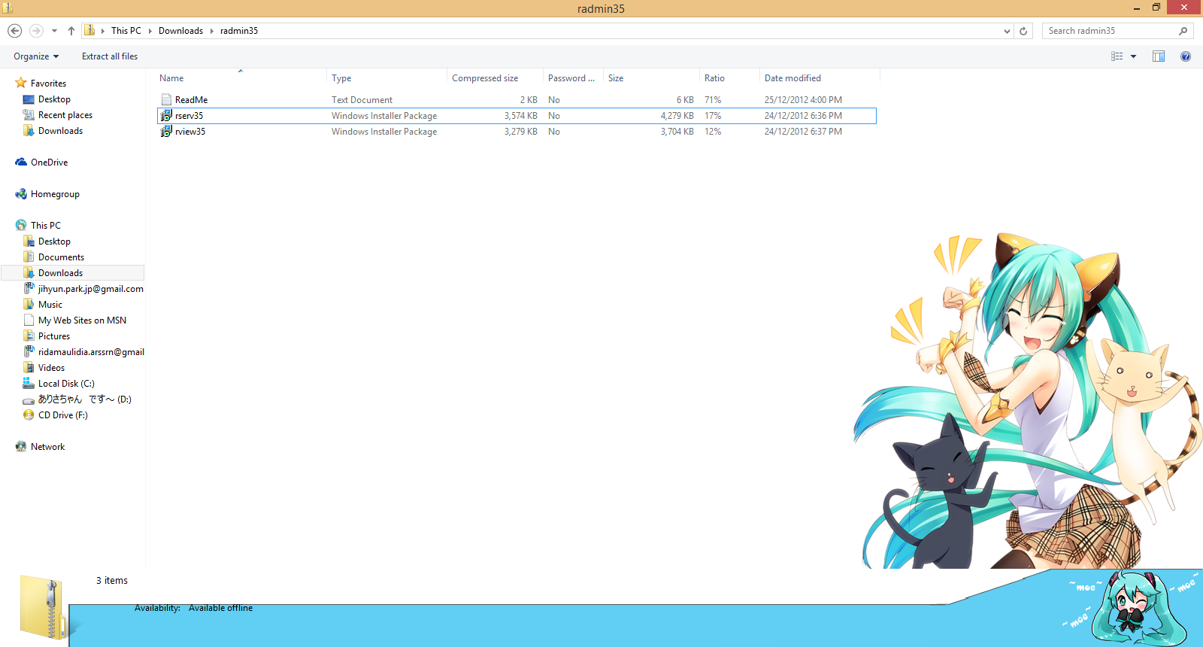Go back with the Back arrow button
The width and height of the screenshot is (1203, 647).
[x=14, y=31]
